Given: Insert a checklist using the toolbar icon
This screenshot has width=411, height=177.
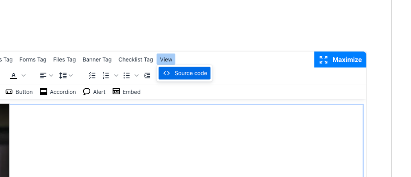Looking at the screenshot, I should [92, 75].
